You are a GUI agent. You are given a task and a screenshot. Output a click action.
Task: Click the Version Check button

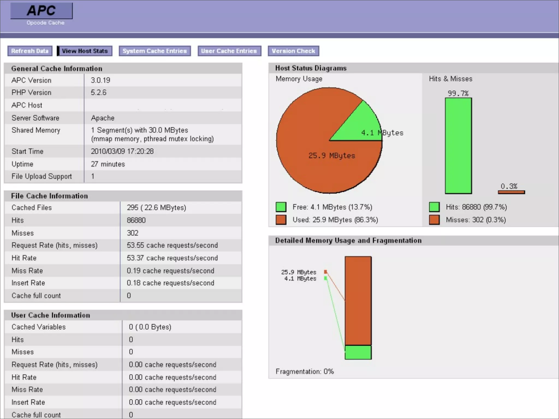click(293, 51)
